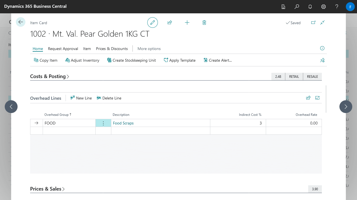The image size is (357, 200).
Task: Open the Prices & Discounts menu
Action: coord(112,49)
